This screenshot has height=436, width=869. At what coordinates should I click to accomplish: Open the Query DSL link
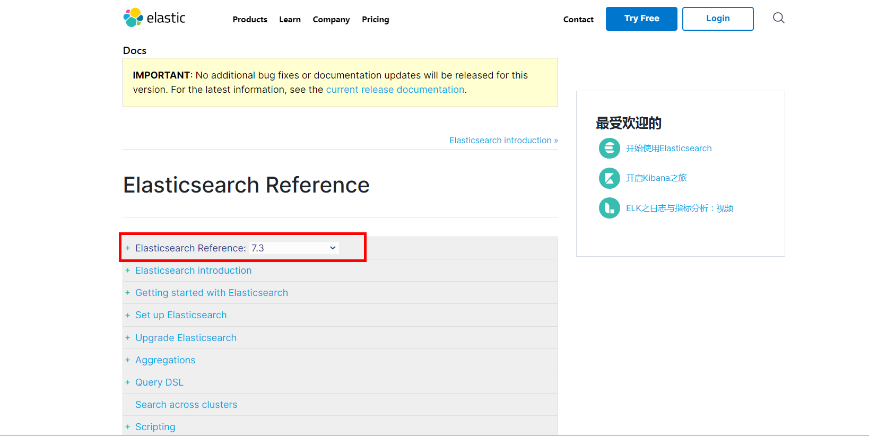[x=159, y=382]
